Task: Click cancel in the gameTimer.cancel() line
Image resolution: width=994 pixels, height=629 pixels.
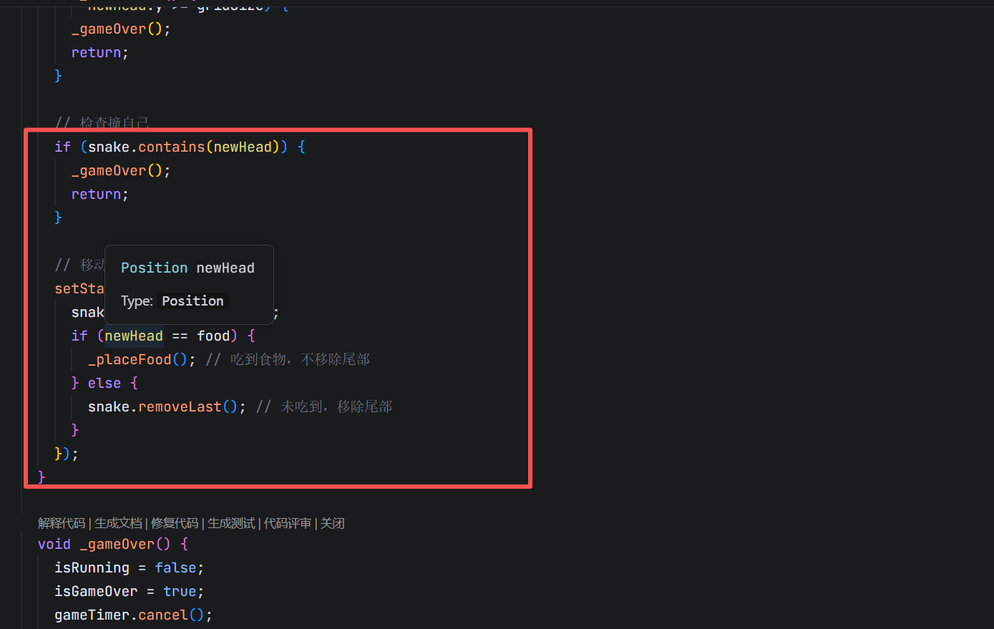Action: point(162,615)
